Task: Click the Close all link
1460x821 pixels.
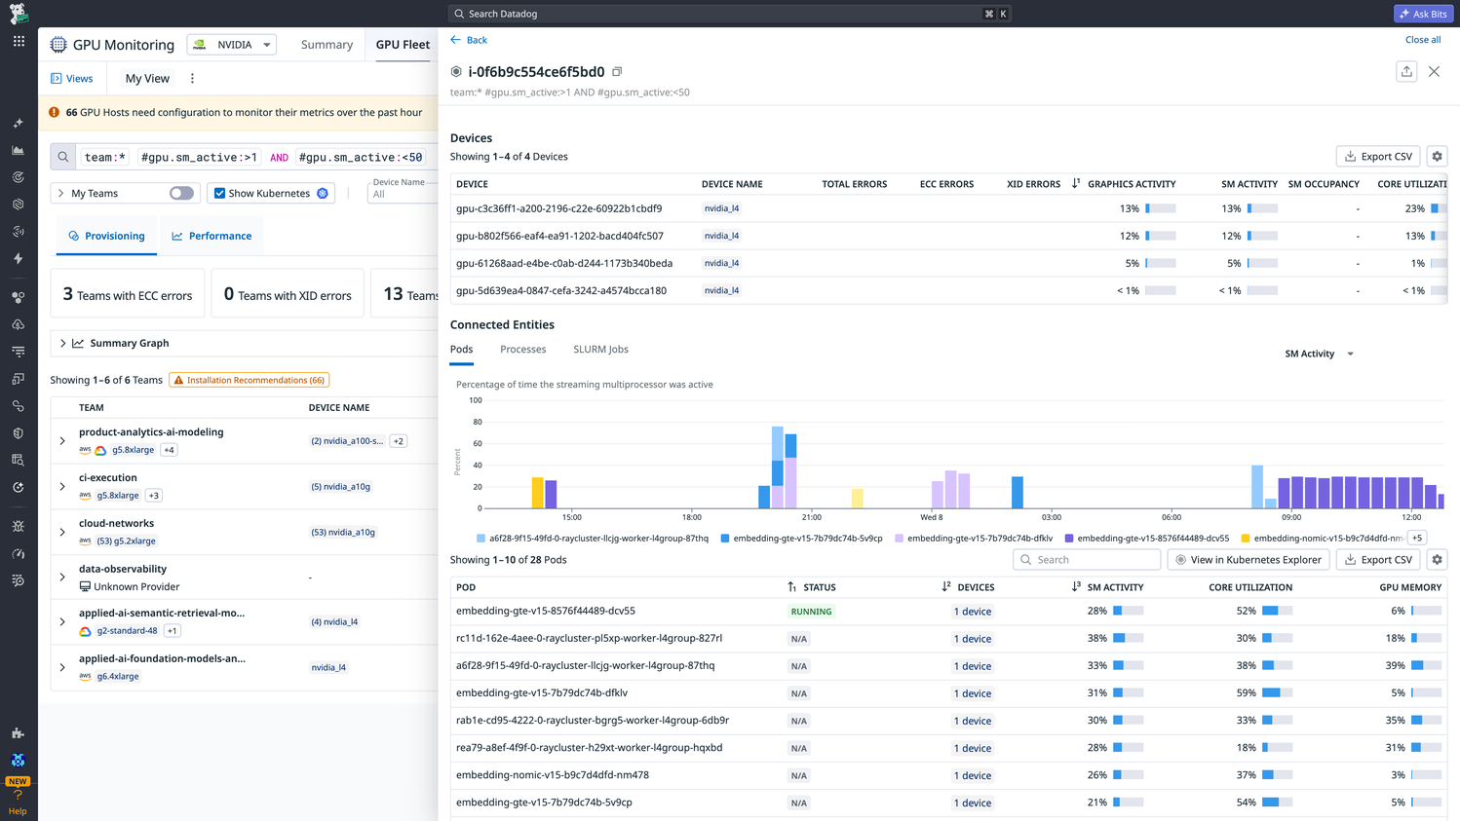Action: (x=1423, y=40)
